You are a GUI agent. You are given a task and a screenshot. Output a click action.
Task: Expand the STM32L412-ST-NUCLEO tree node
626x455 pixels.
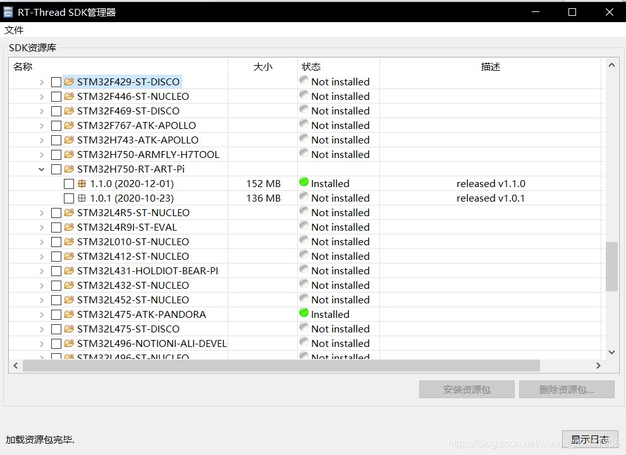(42, 257)
